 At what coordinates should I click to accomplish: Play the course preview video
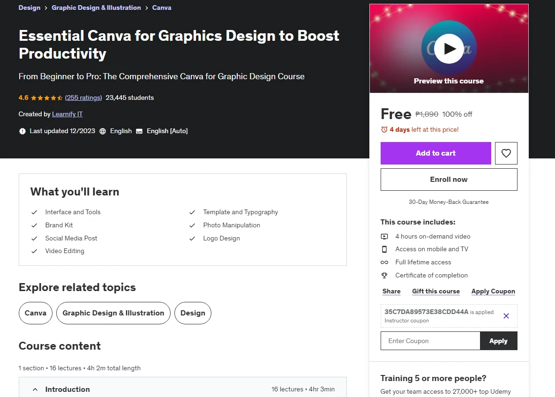[449, 48]
